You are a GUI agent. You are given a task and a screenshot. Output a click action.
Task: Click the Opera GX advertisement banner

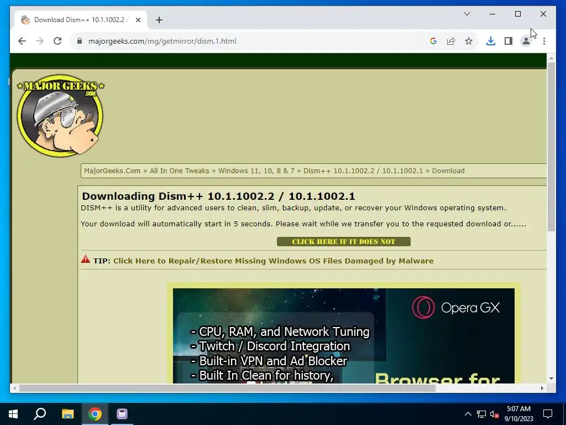tap(344, 335)
